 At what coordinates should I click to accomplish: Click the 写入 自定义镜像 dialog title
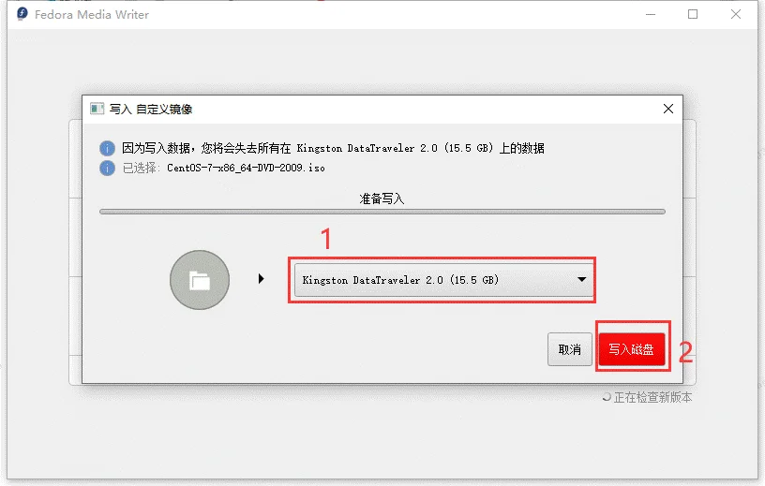coord(151,110)
